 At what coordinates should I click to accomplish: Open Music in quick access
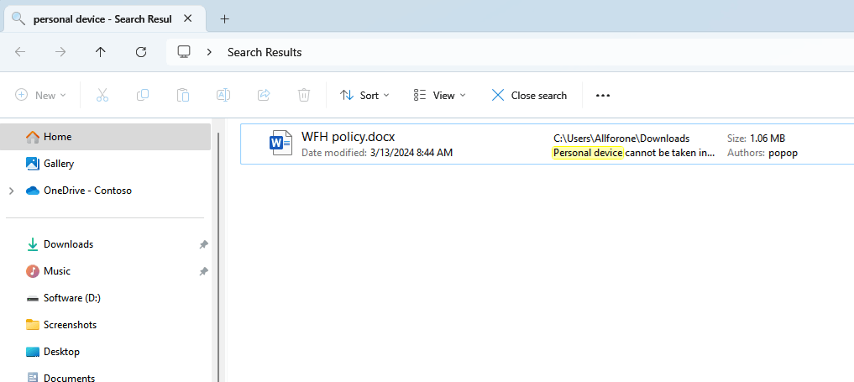pos(56,271)
